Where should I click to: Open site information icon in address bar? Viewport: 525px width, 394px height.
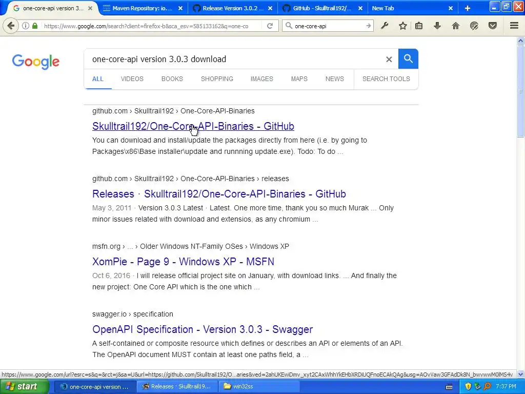26,26
